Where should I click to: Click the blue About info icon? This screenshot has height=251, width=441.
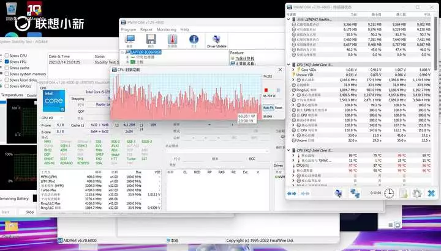(x=194, y=40)
